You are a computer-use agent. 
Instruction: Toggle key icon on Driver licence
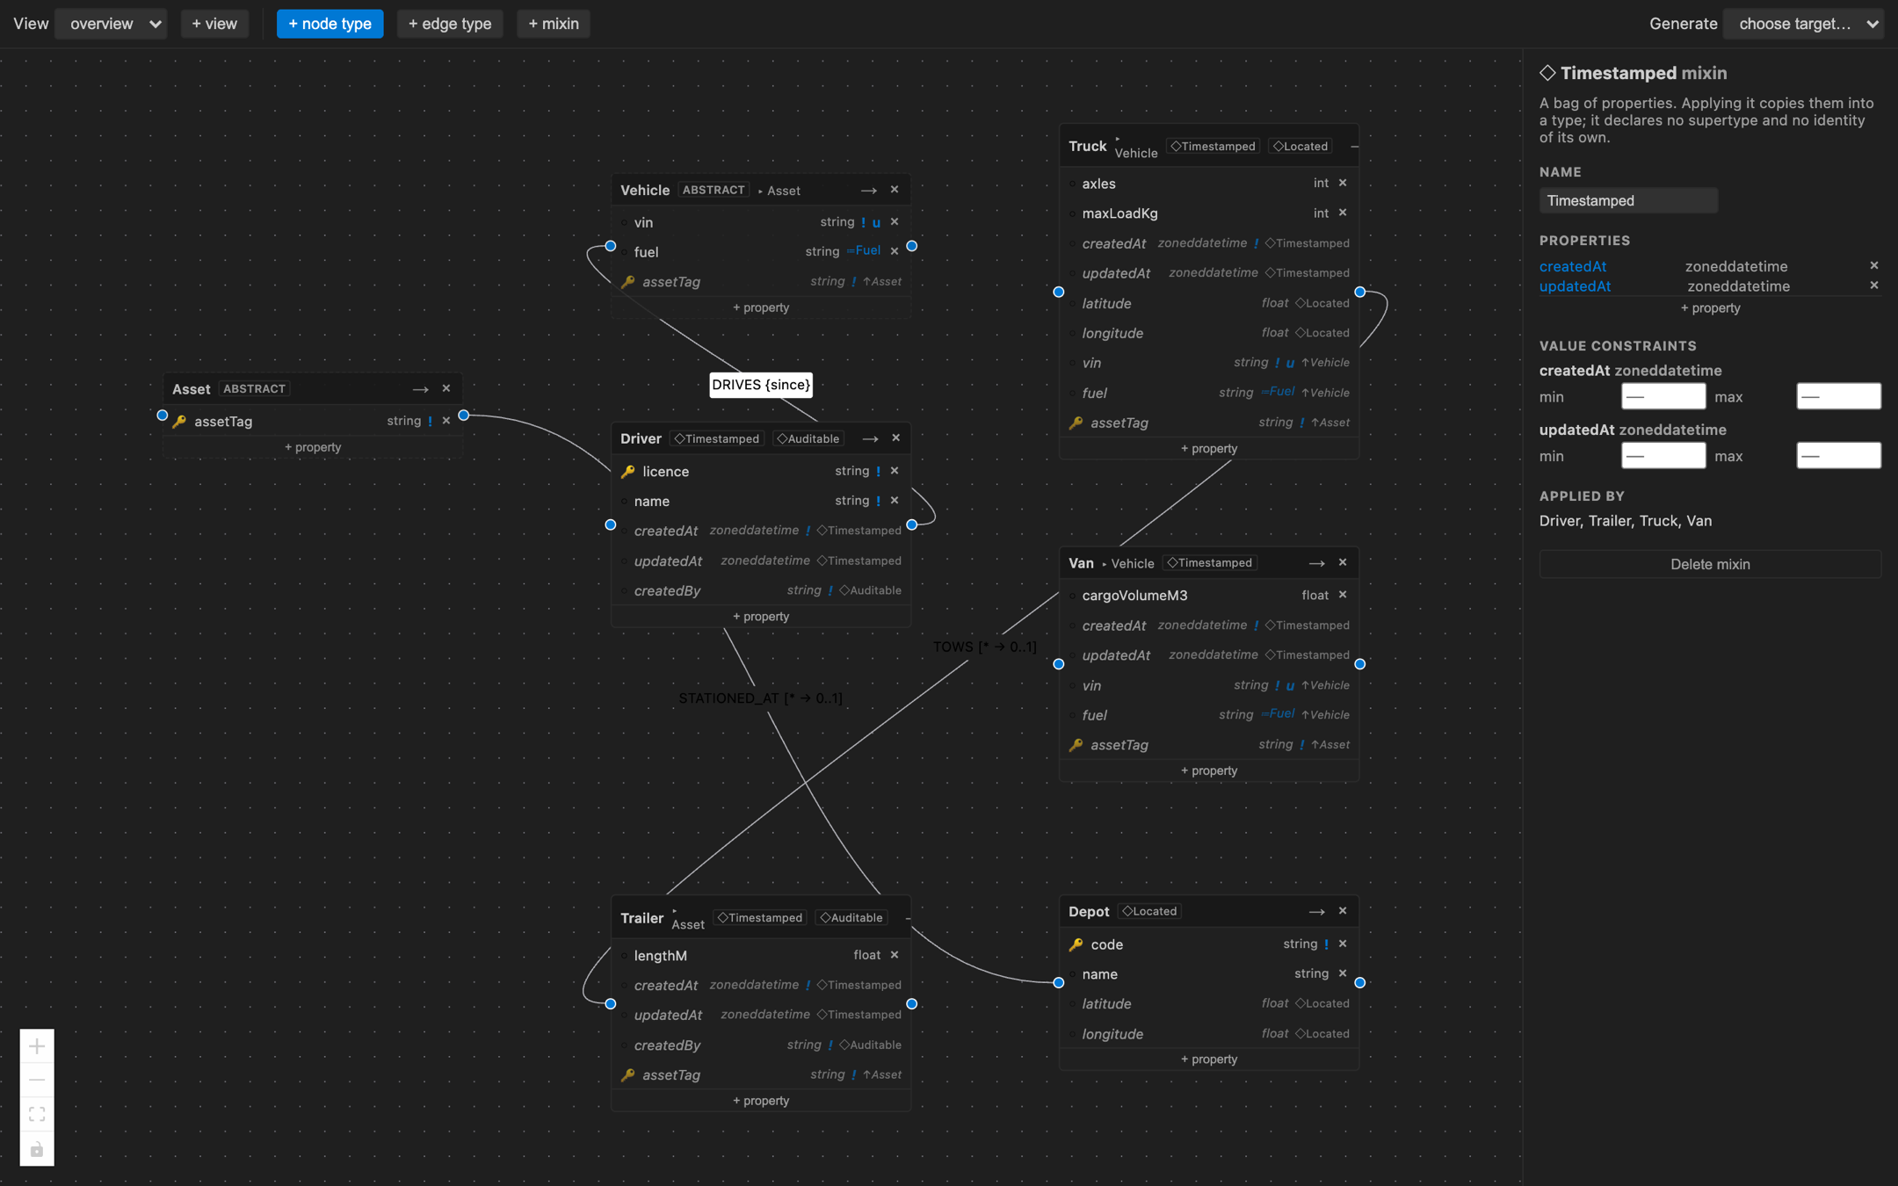(x=627, y=472)
